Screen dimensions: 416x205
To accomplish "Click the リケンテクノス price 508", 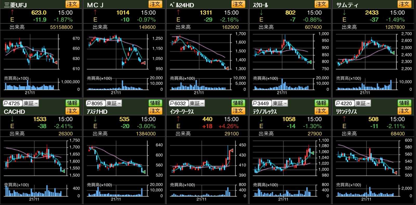I will pos(373,119).
